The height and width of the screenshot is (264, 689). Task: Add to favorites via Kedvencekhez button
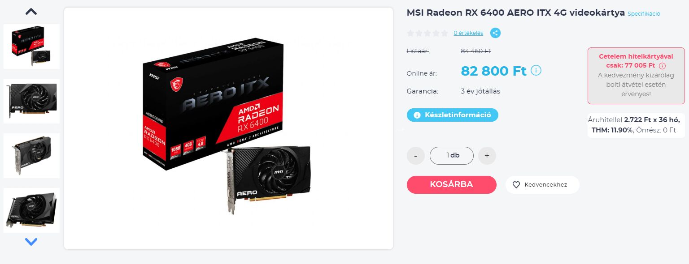click(x=542, y=185)
